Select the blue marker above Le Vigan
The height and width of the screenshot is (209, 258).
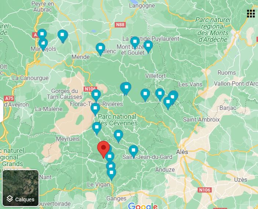(112, 174)
